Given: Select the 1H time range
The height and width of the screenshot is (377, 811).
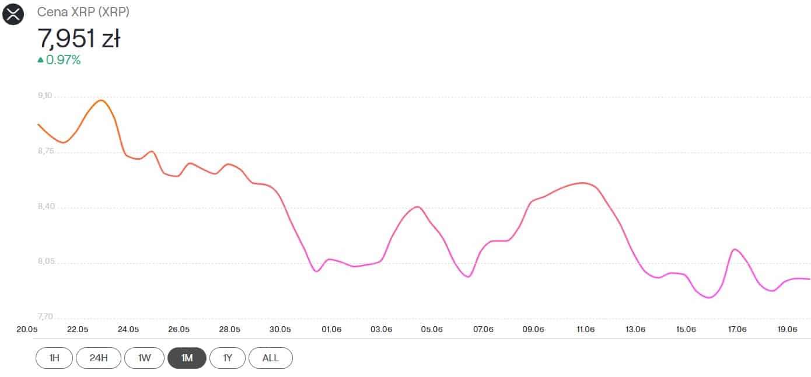Looking at the screenshot, I should pos(54,358).
